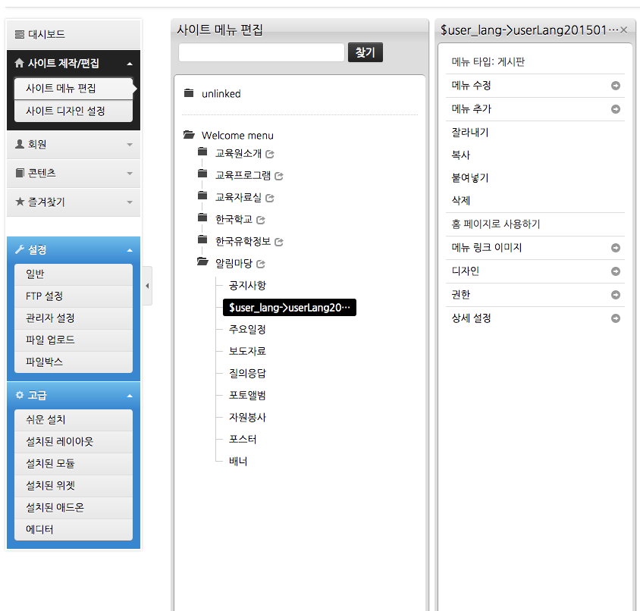The width and height of the screenshot is (640, 611).
Task: Expand the 회원 sidebar section
Action: click(74, 144)
